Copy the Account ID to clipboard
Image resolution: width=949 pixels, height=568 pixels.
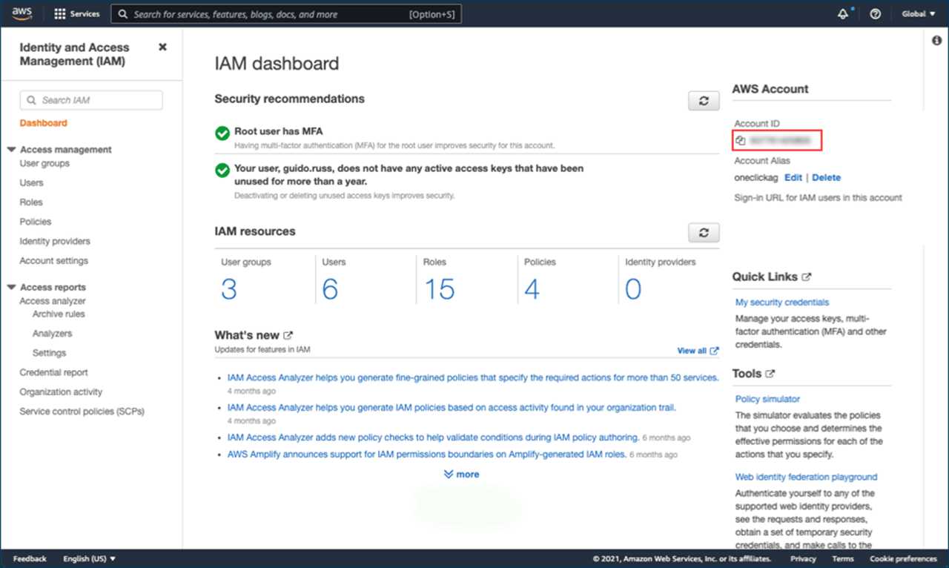pyautogui.click(x=740, y=140)
